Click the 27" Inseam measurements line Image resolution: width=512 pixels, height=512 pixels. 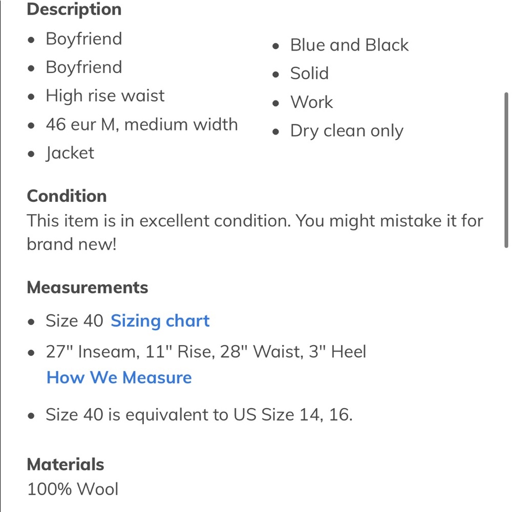206,352
